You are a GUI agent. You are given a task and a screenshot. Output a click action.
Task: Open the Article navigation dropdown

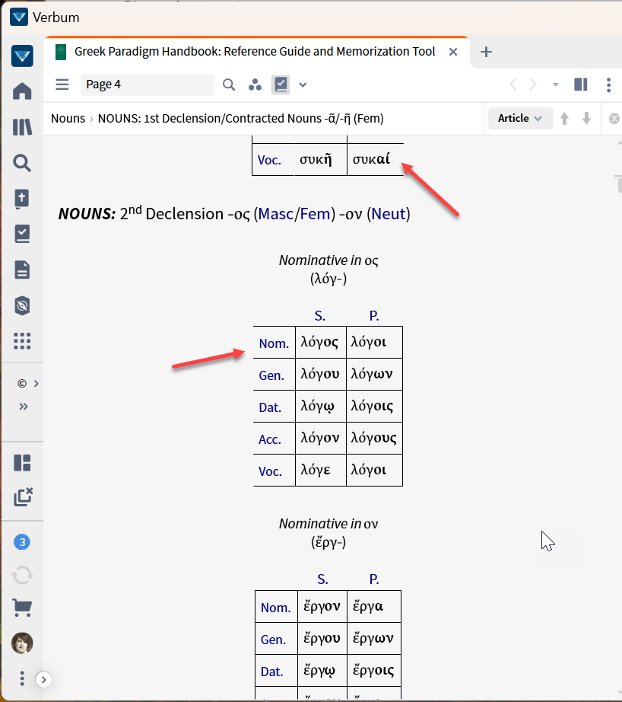[x=520, y=118]
